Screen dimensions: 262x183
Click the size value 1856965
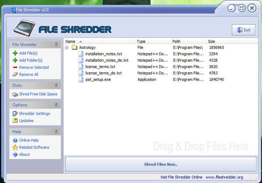[217, 47]
